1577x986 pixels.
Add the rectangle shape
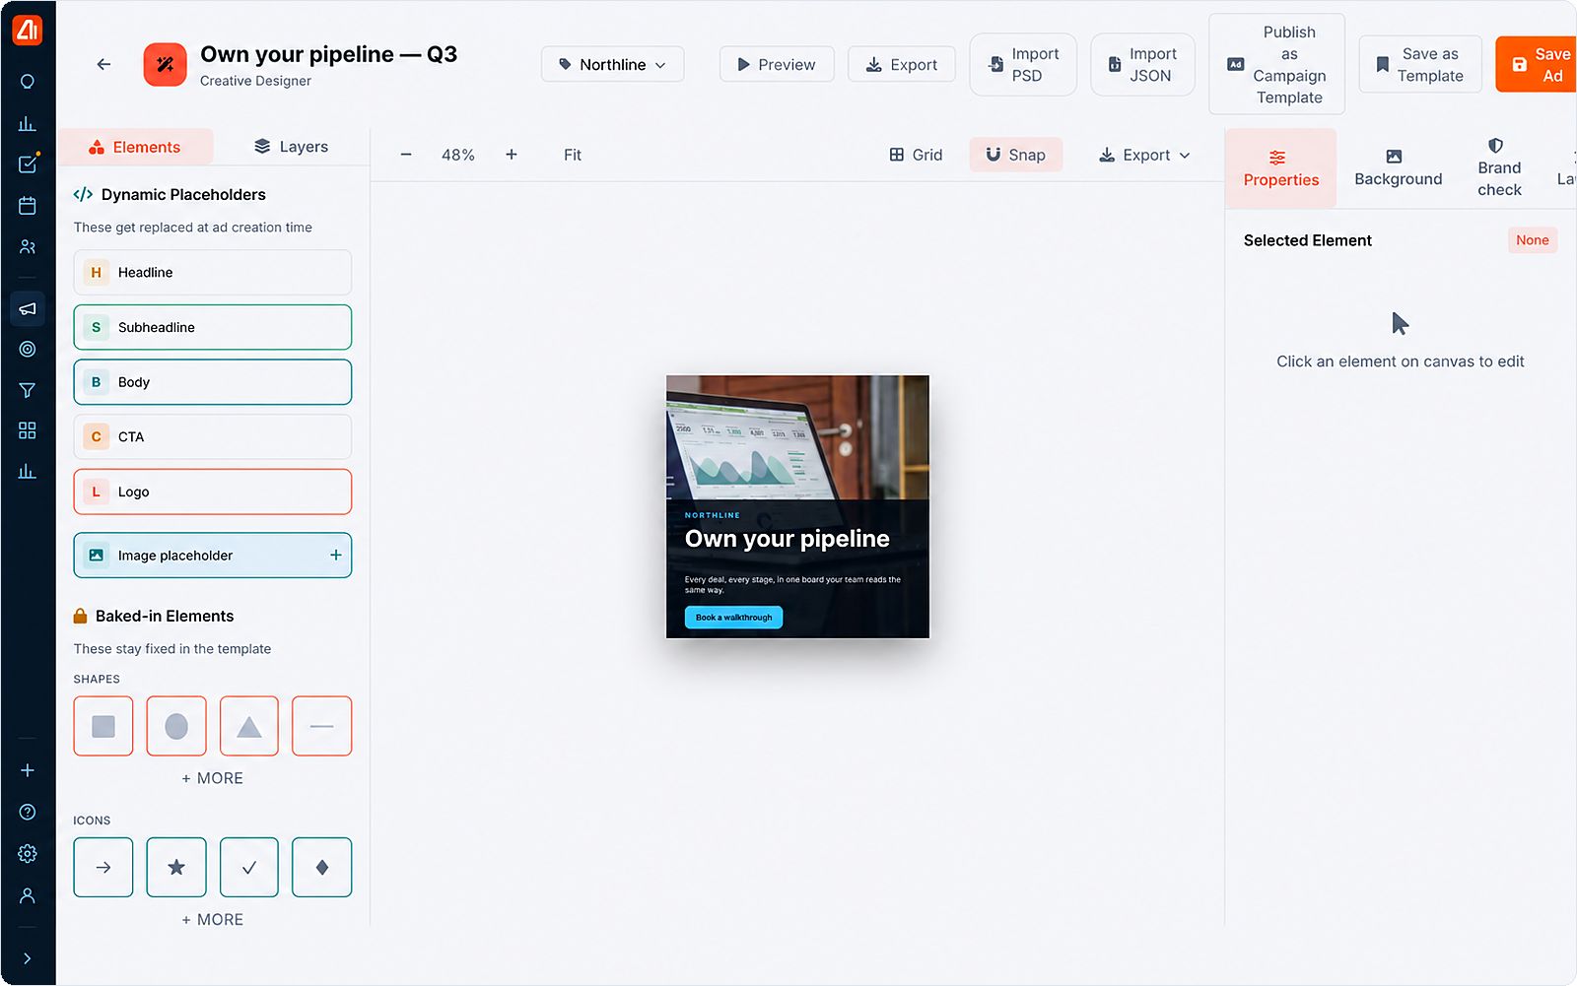[103, 726]
